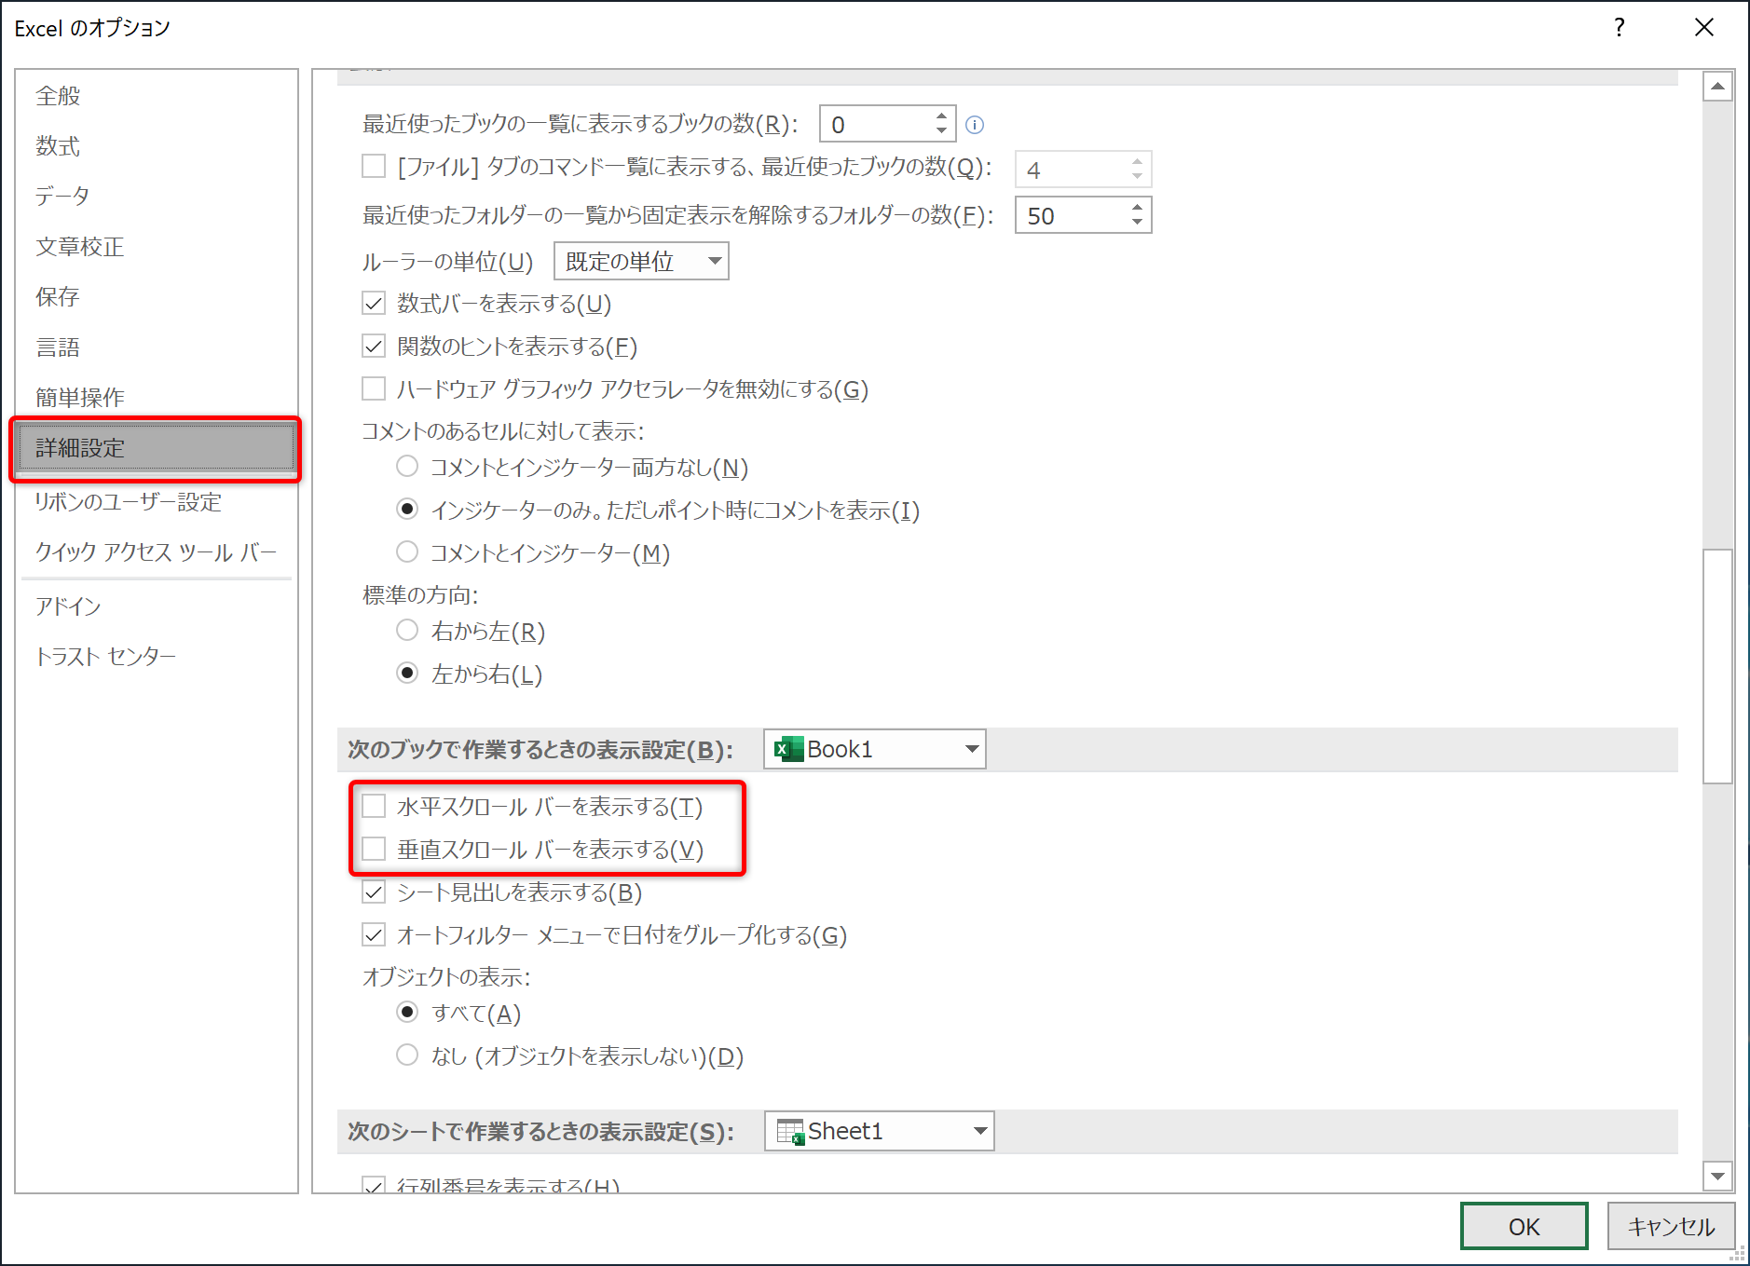1750x1266 pixels.
Task: Decrease the recent books count
Action: click(941, 132)
